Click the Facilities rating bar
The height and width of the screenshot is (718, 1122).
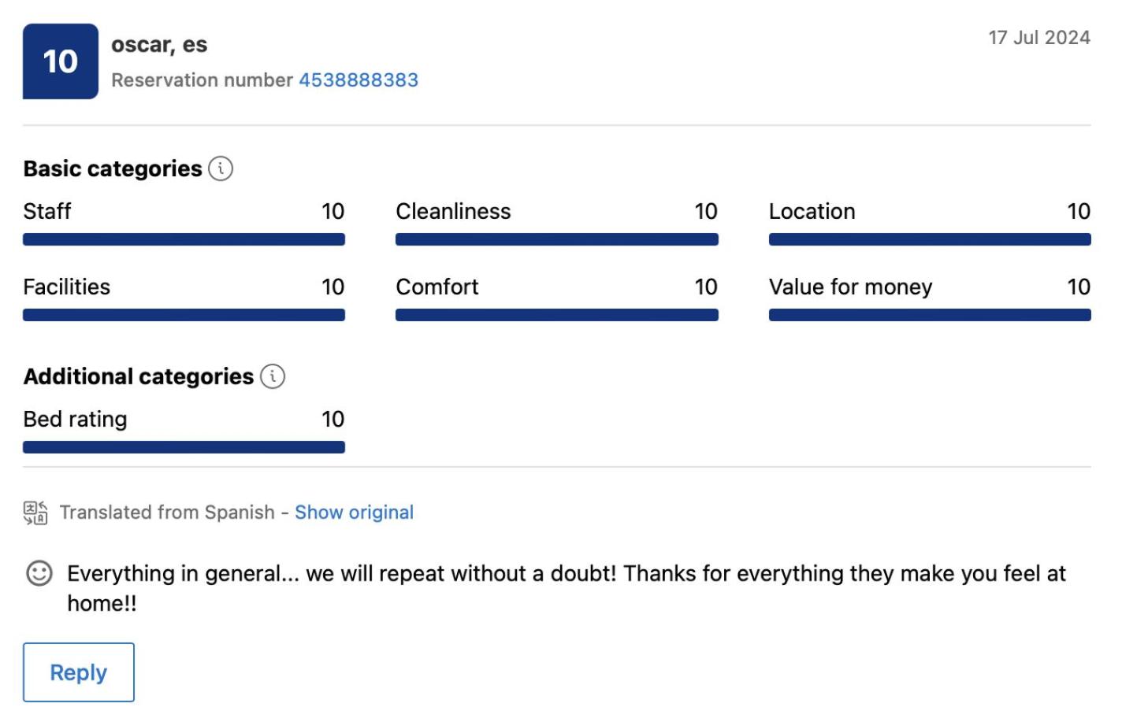coord(184,315)
